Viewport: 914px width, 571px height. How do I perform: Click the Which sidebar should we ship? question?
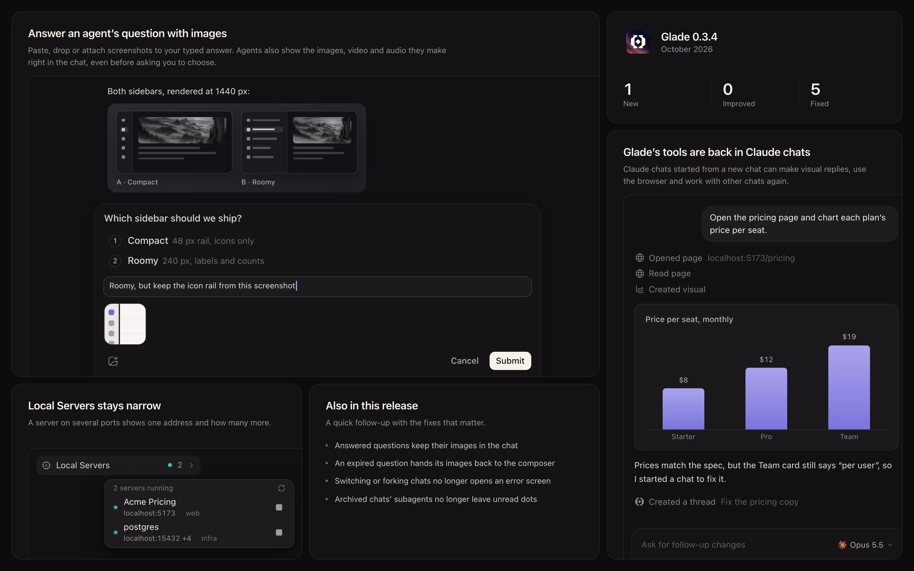[173, 218]
